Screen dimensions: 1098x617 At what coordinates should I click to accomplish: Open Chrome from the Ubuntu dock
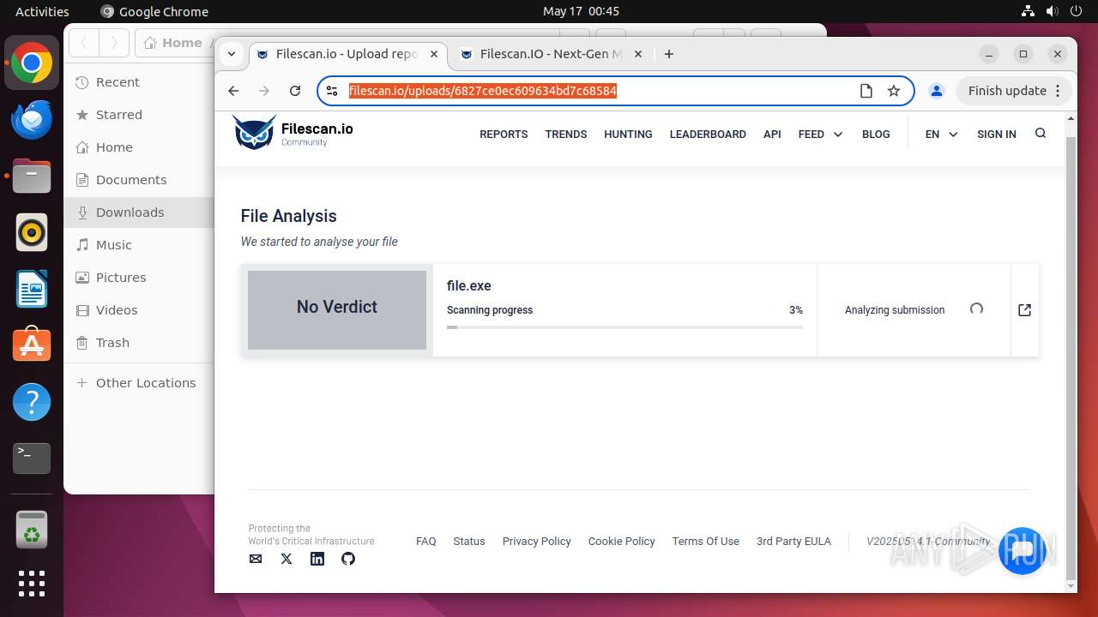(x=32, y=63)
